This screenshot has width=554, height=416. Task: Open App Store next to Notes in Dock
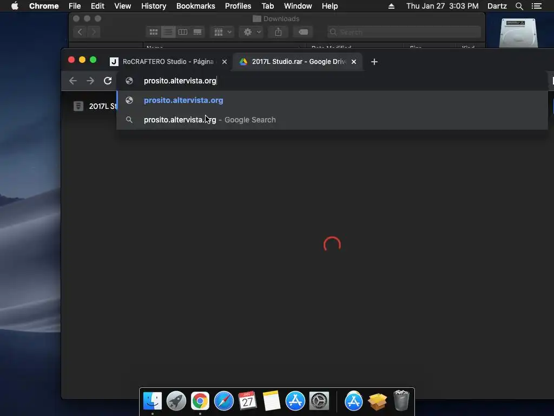295,401
